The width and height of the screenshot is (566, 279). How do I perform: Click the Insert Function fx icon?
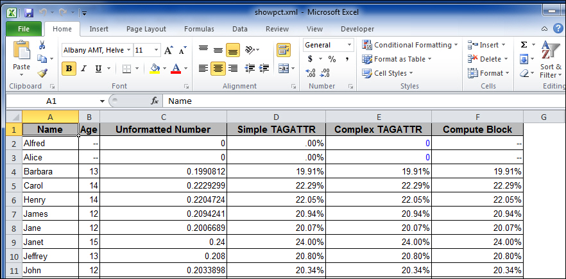155,101
